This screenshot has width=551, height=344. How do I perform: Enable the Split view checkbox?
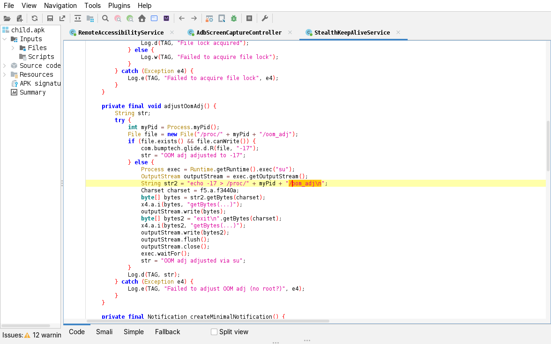(214, 332)
